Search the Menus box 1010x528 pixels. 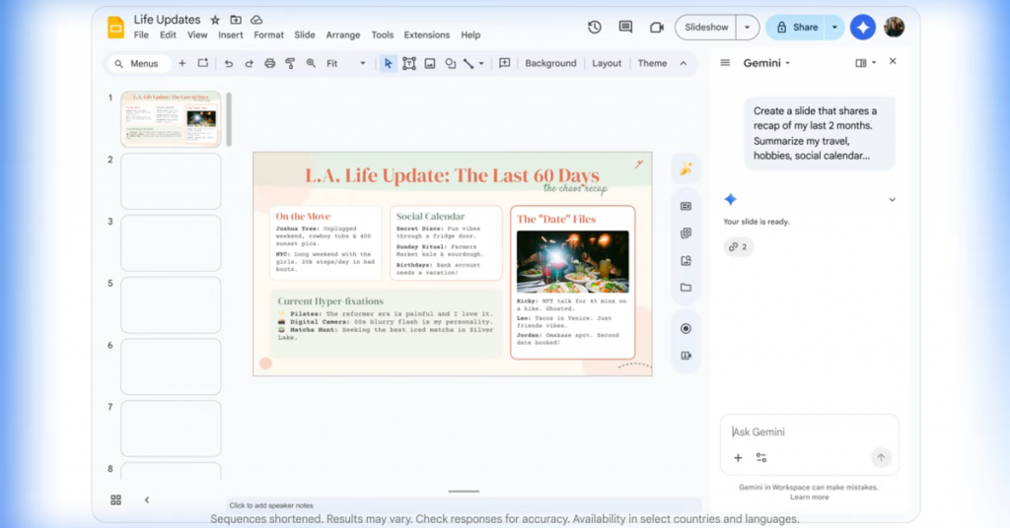tap(139, 63)
